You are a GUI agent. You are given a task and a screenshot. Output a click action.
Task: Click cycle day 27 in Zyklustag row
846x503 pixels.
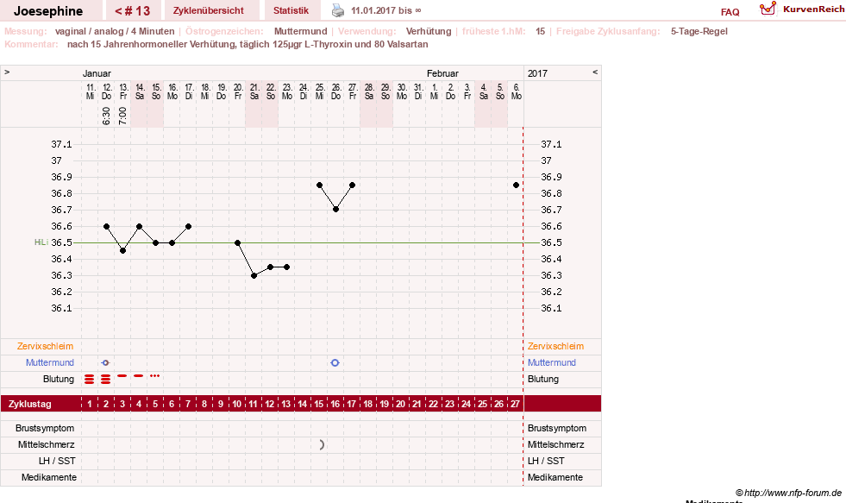[x=515, y=404]
